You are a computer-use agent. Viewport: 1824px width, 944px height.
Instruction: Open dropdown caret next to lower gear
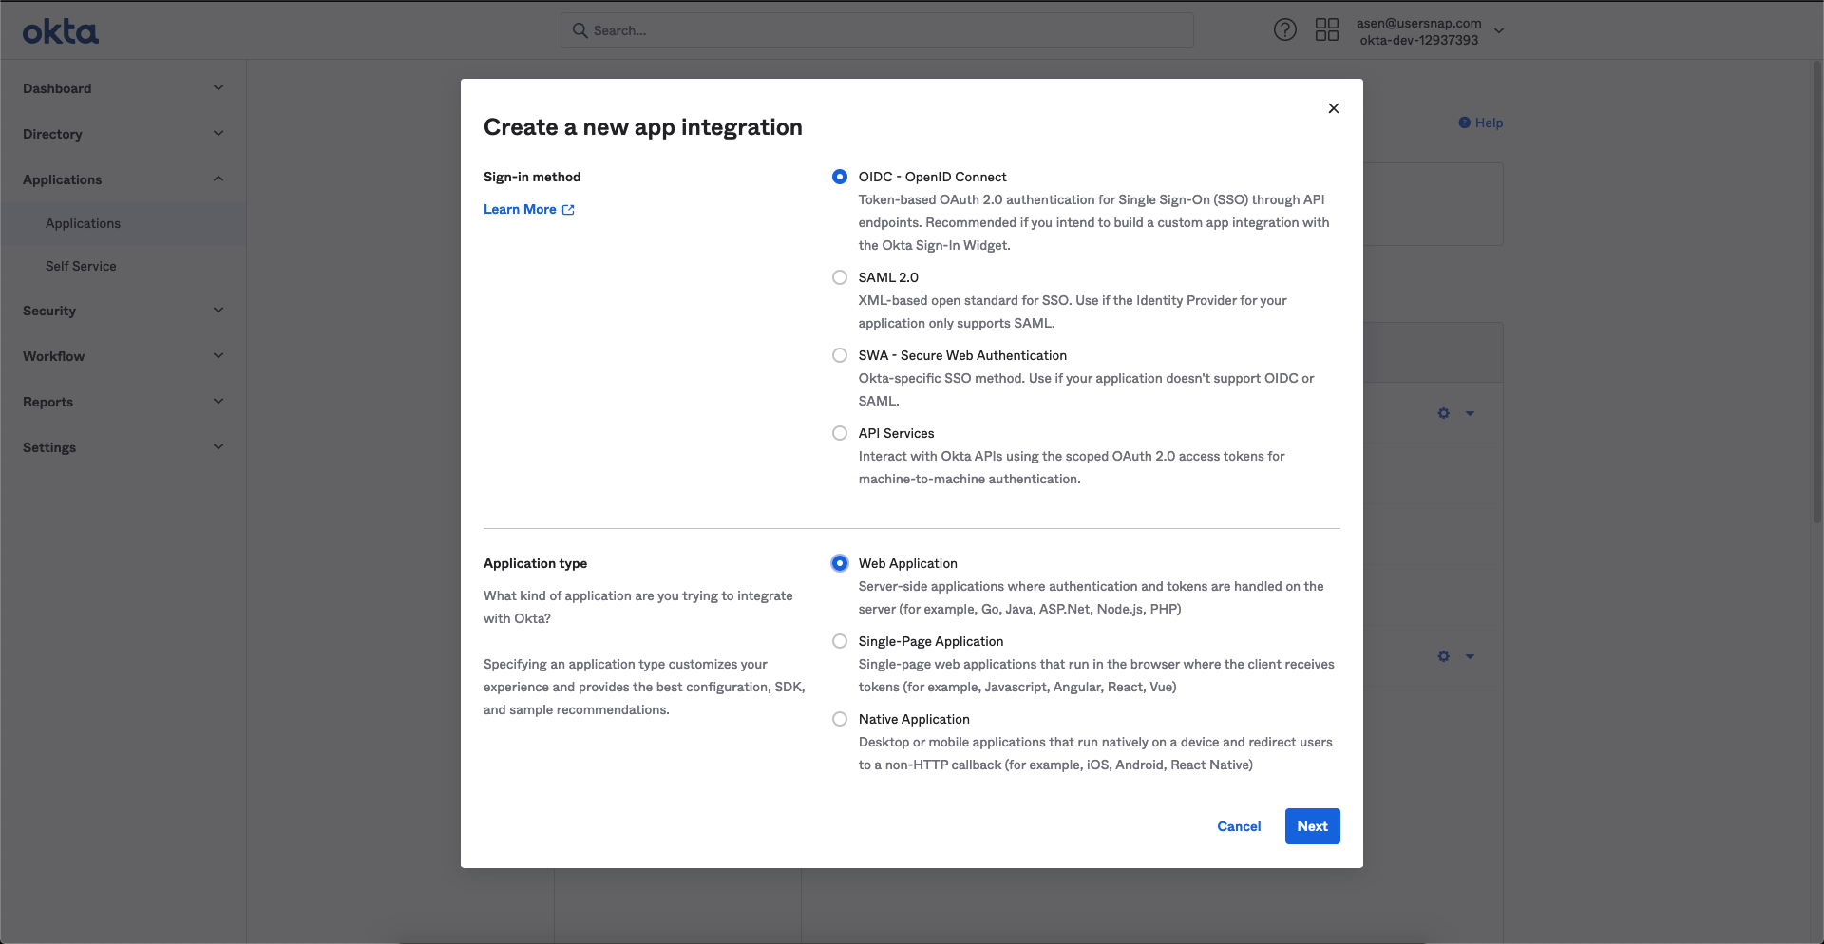pos(1470,656)
